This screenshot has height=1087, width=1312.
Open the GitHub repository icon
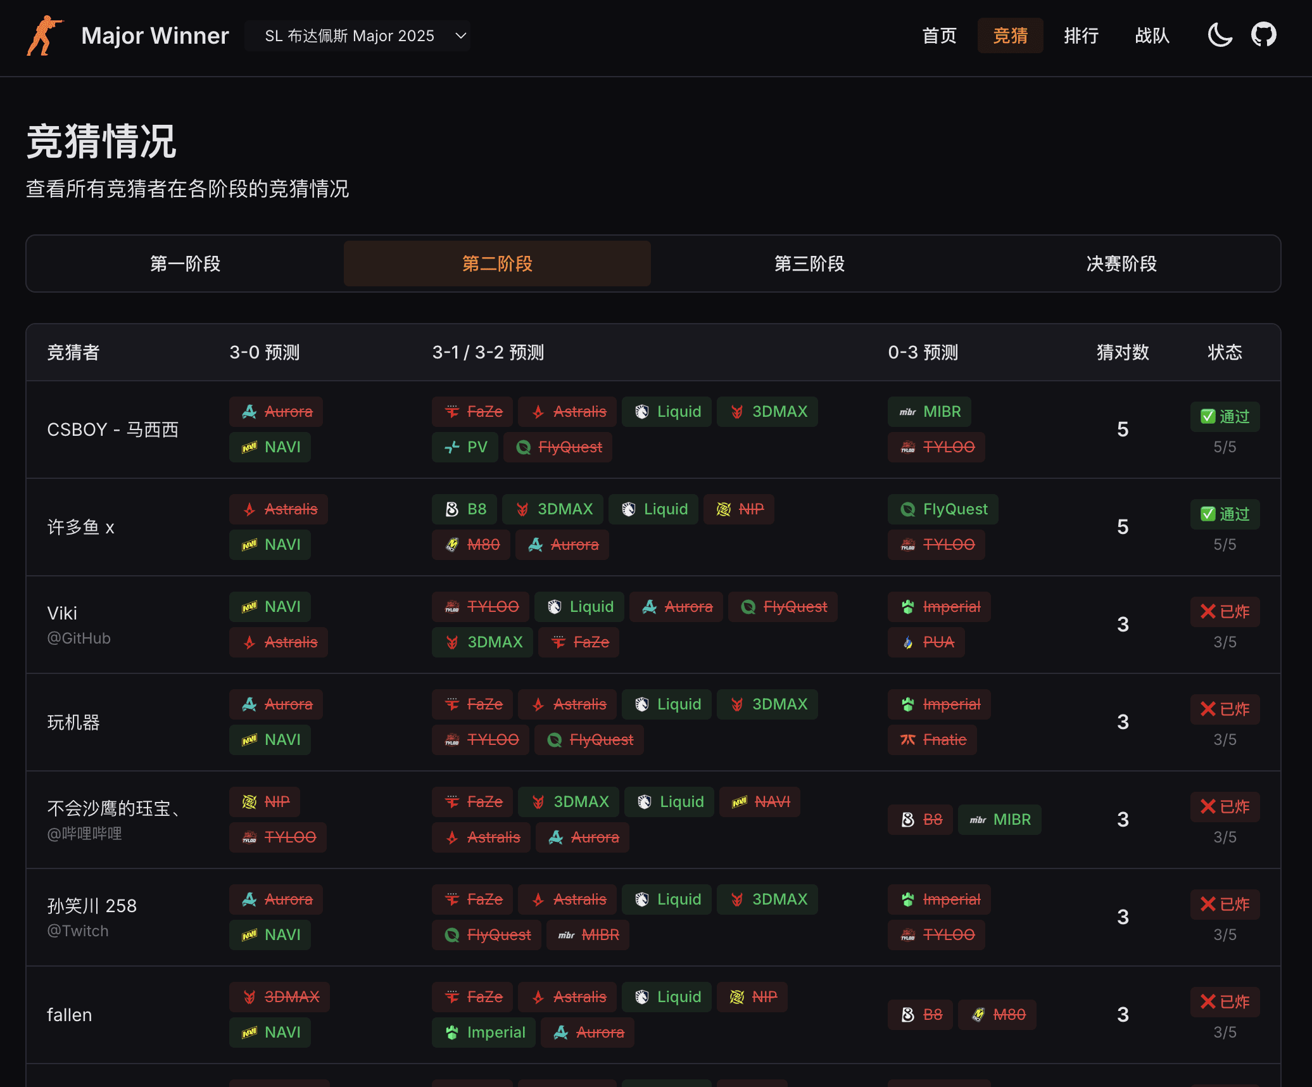click(x=1263, y=35)
